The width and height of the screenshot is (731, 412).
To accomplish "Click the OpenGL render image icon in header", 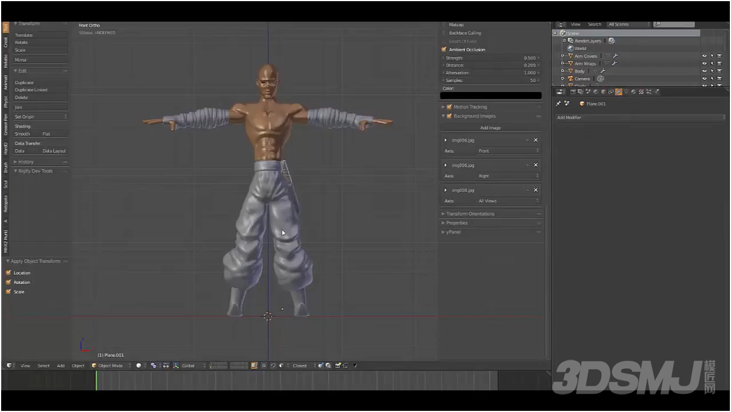I will [339, 365].
